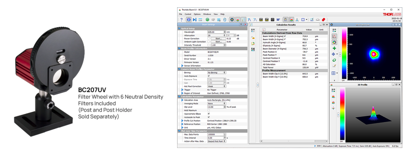
Task: Click the save icon in Calculation Results sidebar
Action: [252, 30]
